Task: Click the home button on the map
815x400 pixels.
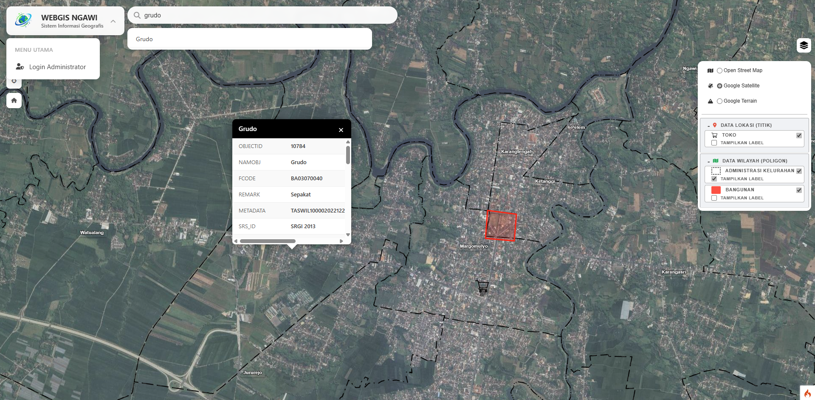Action: pyautogui.click(x=14, y=101)
